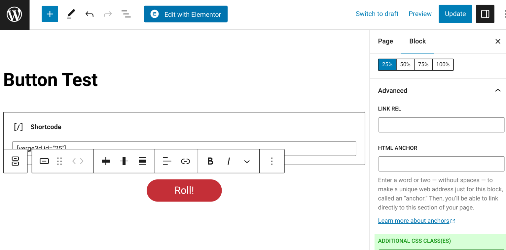Toggle italic formatting

click(229, 161)
